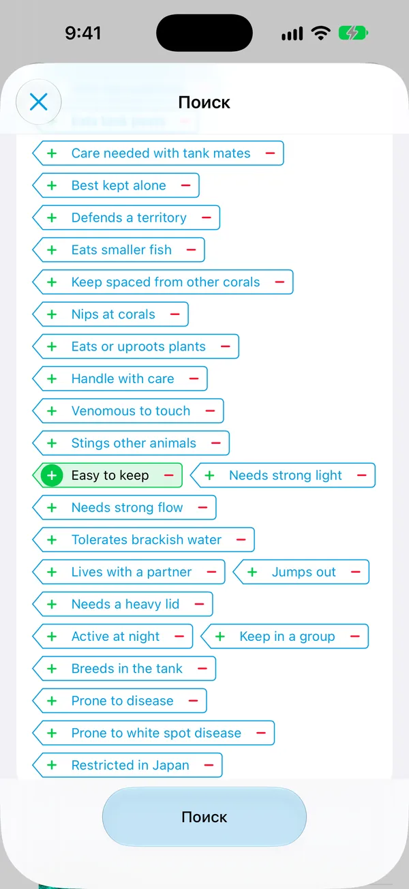Tap the Поиск button at bottom

[204, 817]
